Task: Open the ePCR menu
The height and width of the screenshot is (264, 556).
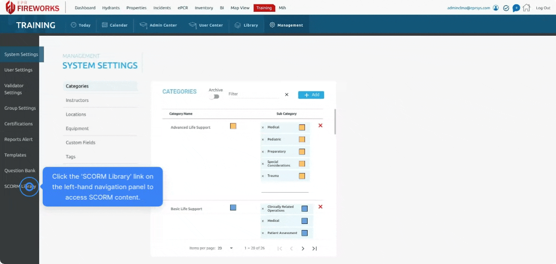Action: tap(183, 8)
